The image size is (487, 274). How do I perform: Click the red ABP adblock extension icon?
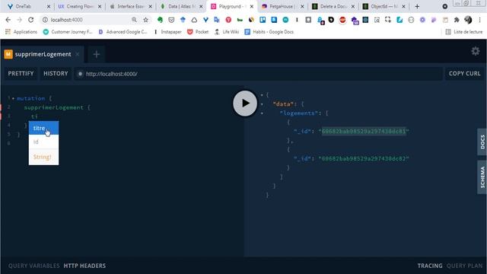(342, 20)
